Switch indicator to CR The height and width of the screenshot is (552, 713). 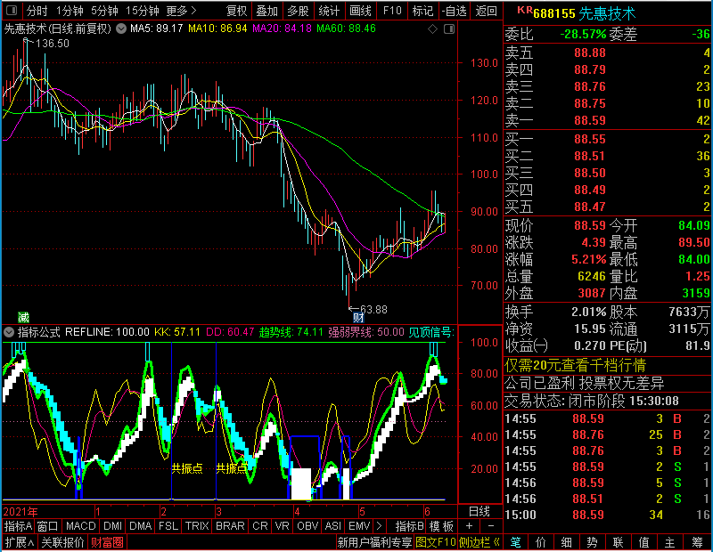click(x=260, y=526)
